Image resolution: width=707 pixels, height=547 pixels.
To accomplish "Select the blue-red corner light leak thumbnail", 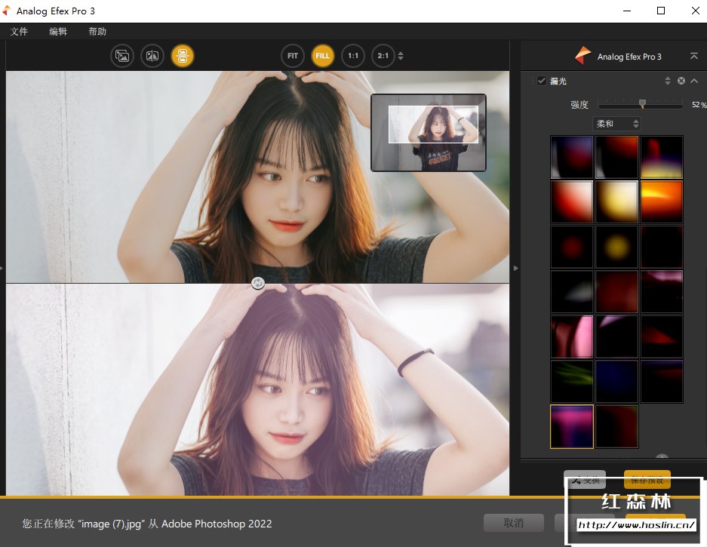I will tap(572, 158).
